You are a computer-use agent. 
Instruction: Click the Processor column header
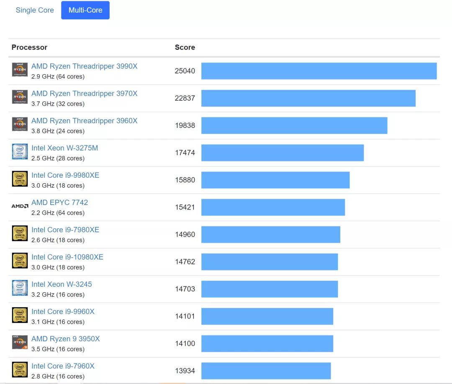[x=29, y=47]
